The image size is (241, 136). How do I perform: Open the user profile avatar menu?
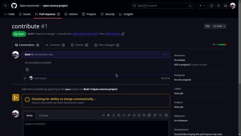(x=233, y=6)
